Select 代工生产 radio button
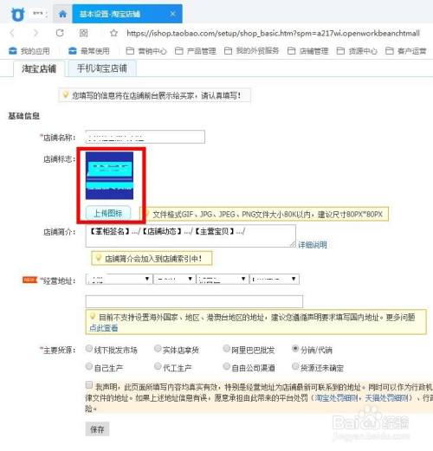The height and width of the screenshot is (451, 433). [x=158, y=366]
